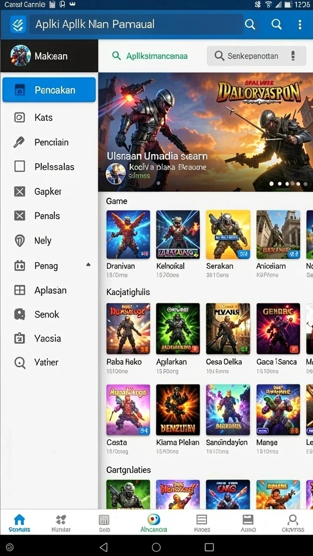Viewport: 313px width, 556px height.
Task: Open the Kiama Plelan game tile
Action: [x=178, y=410]
